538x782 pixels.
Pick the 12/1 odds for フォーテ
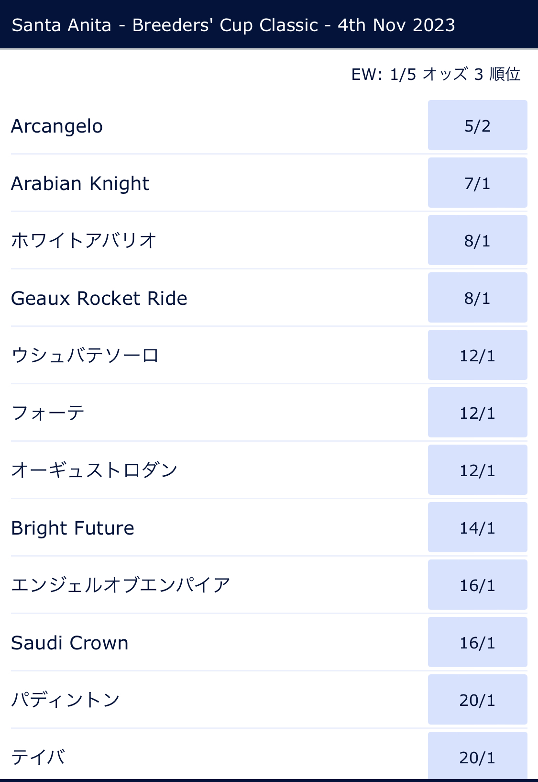pos(477,413)
